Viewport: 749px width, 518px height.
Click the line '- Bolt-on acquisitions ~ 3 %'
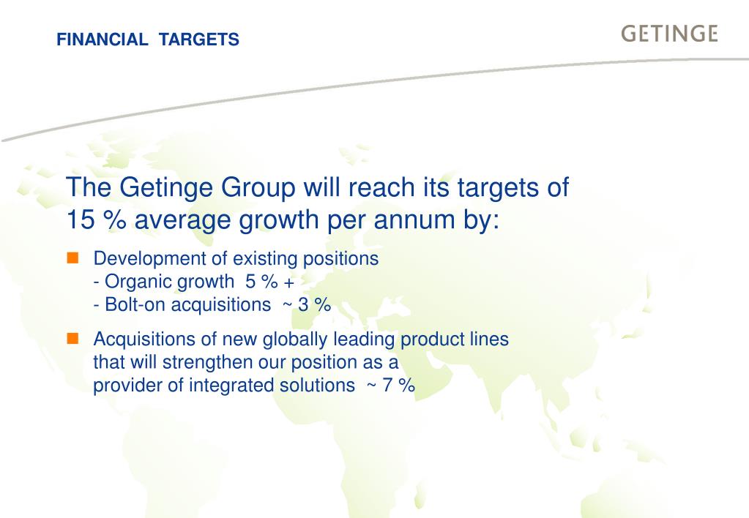point(212,304)
